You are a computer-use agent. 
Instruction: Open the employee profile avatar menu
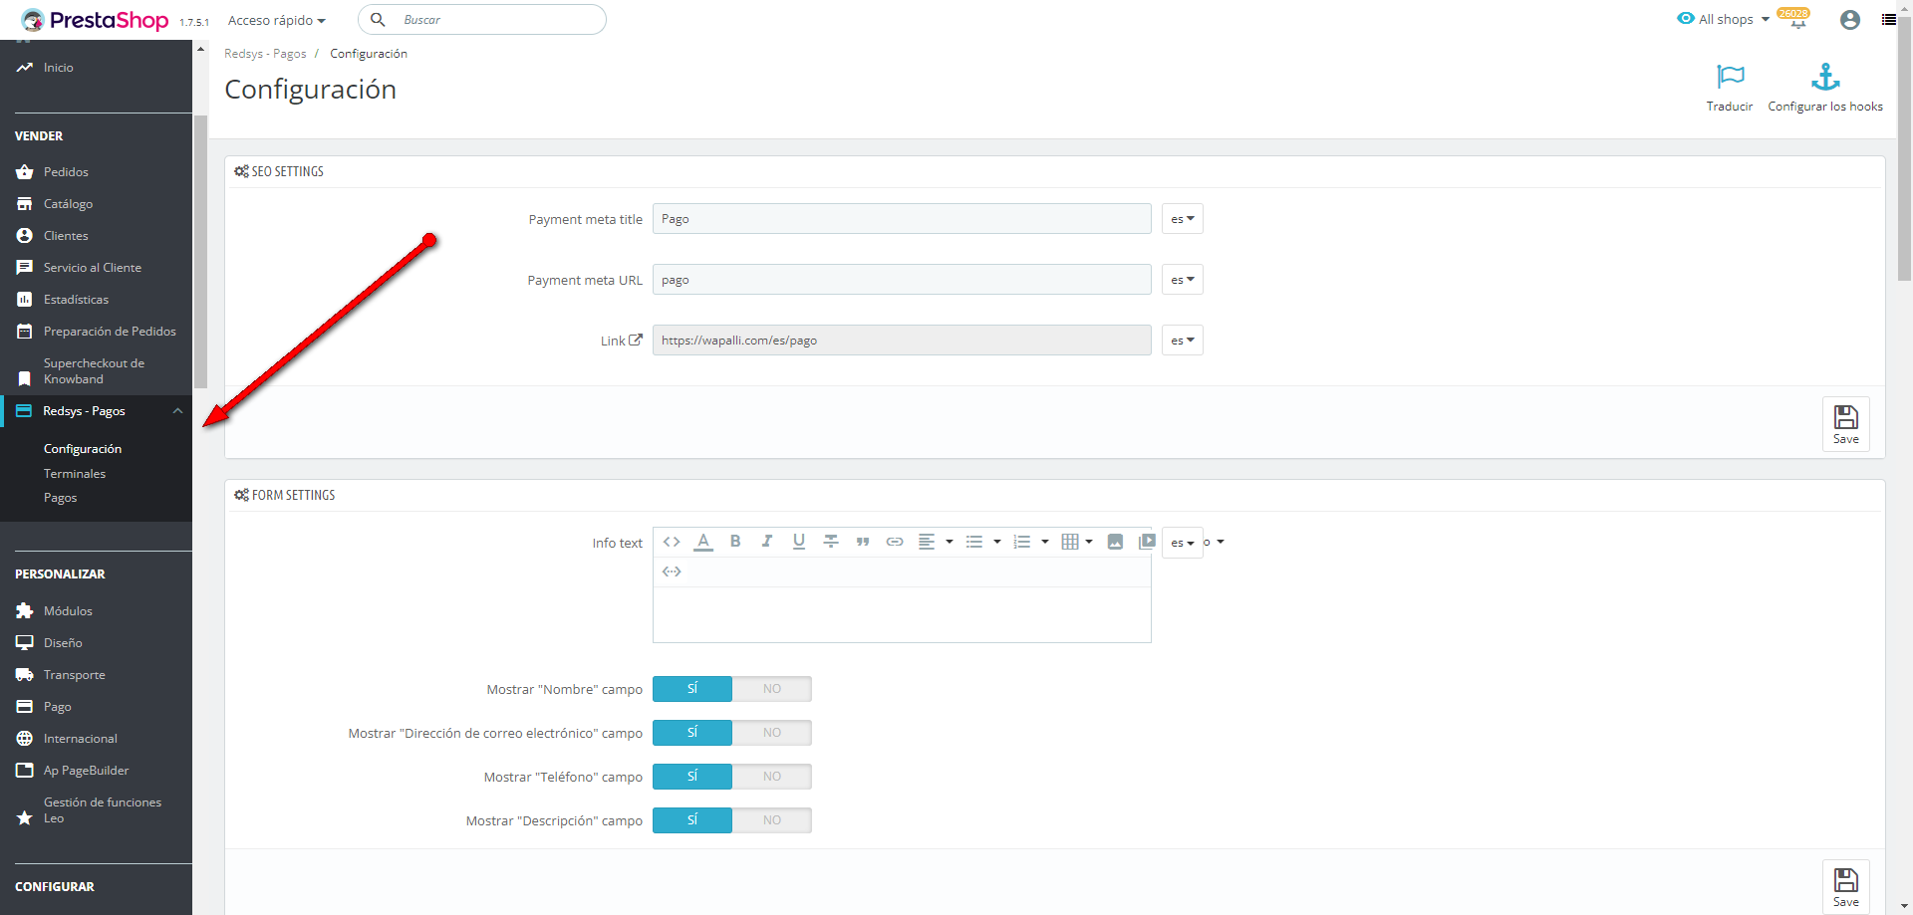point(1850,20)
